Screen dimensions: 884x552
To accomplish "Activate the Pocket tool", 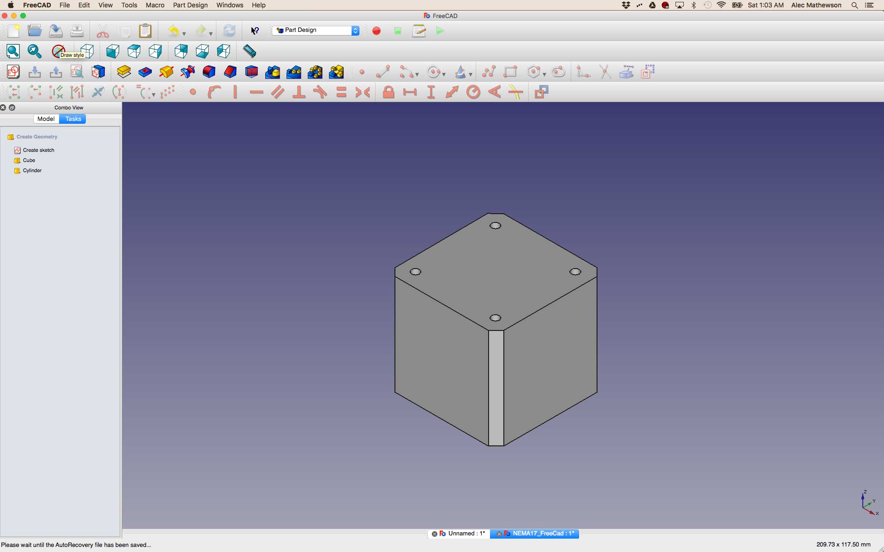I will click(144, 72).
